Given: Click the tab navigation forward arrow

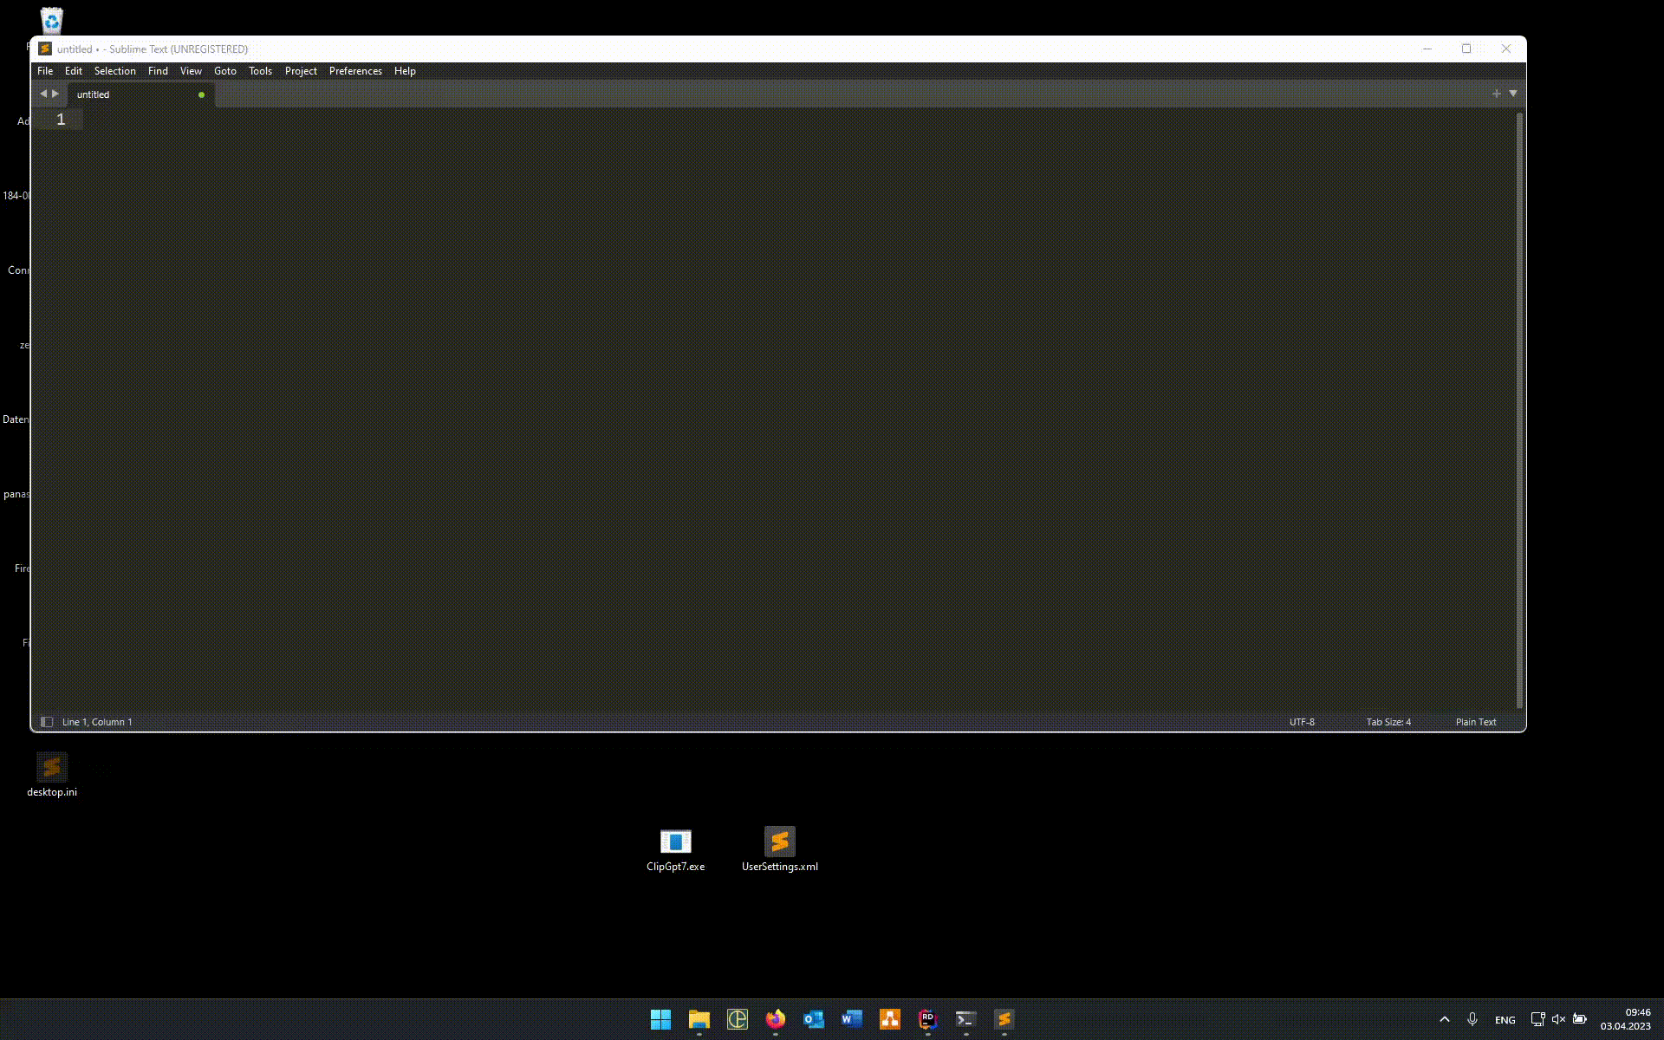Looking at the screenshot, I should pos(55,94).
